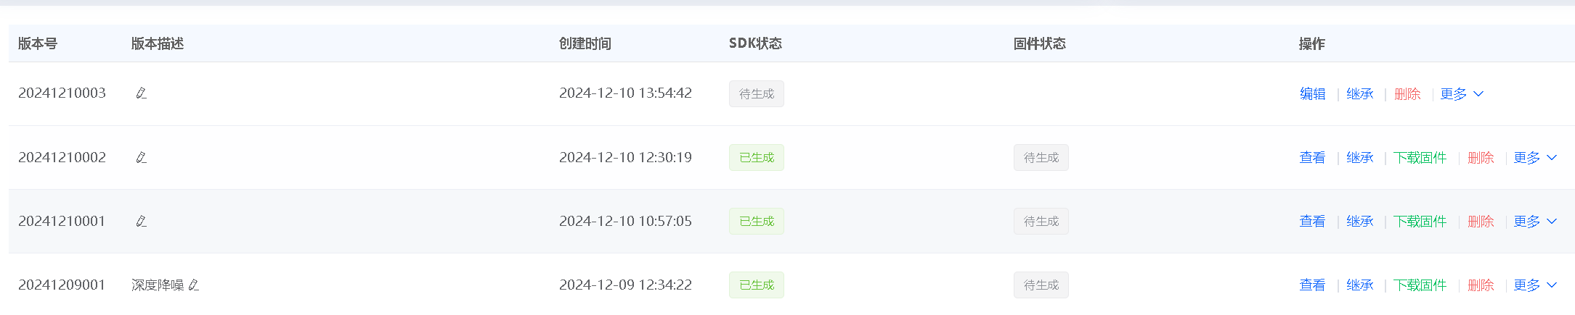The height and width of the screenshot is (315, 1575).
Task: Download firmware for version 20241210002
Action: coord(1420,158)
